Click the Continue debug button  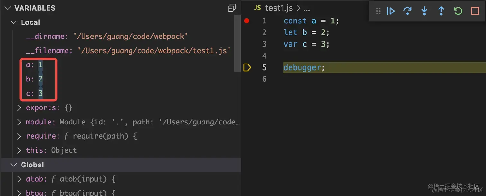click(x=391, y=11)
